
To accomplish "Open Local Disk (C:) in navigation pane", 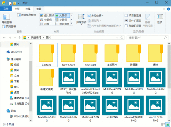I will tap(19, 98).
